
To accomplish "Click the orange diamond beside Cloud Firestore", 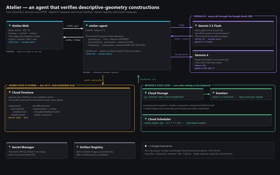I will (10, 92).
